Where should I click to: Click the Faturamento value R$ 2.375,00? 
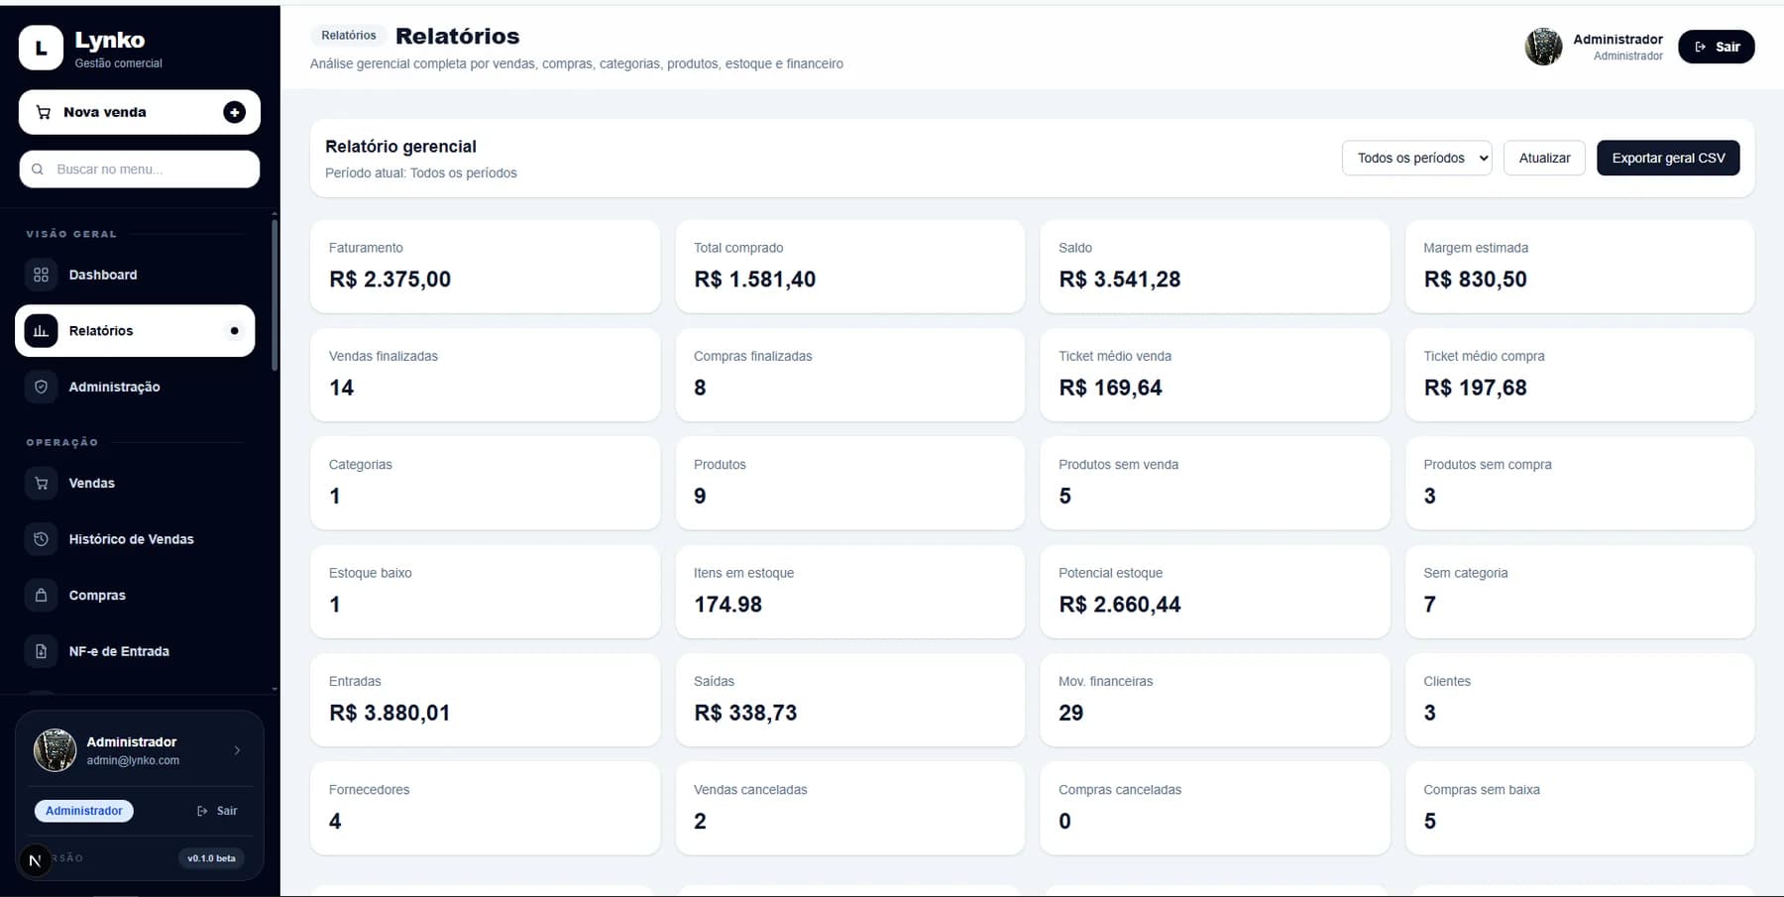pyautogui.click(x=390, y=280)
